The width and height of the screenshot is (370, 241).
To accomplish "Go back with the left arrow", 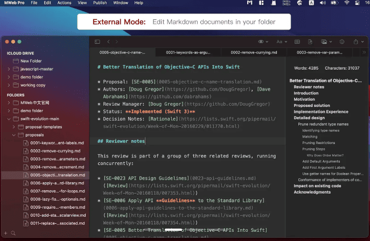I will 108,42.
